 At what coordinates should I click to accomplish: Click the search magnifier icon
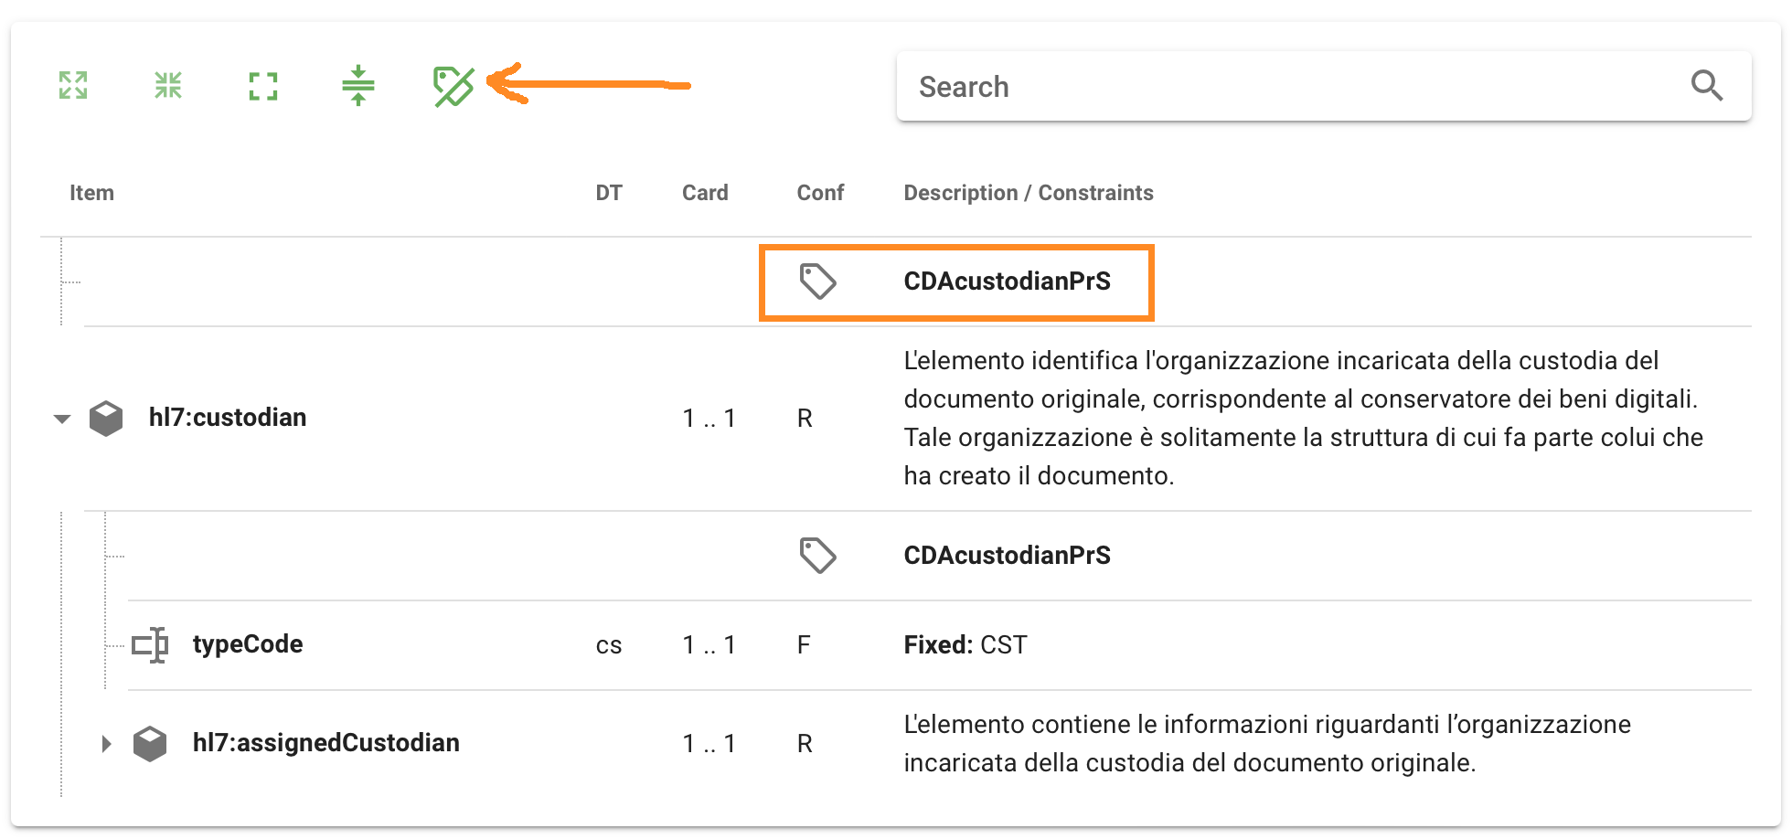(1706, 86)
